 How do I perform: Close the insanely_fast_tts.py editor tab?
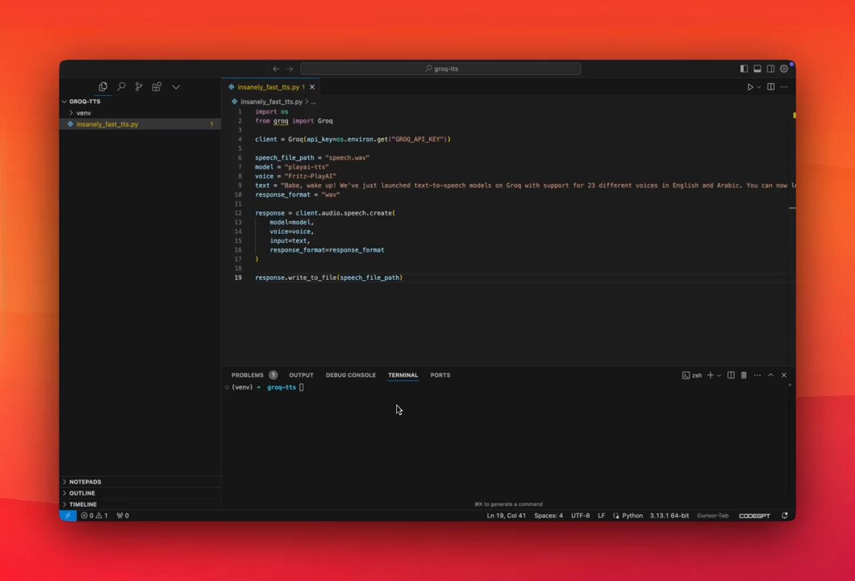[x=312, y=86]
